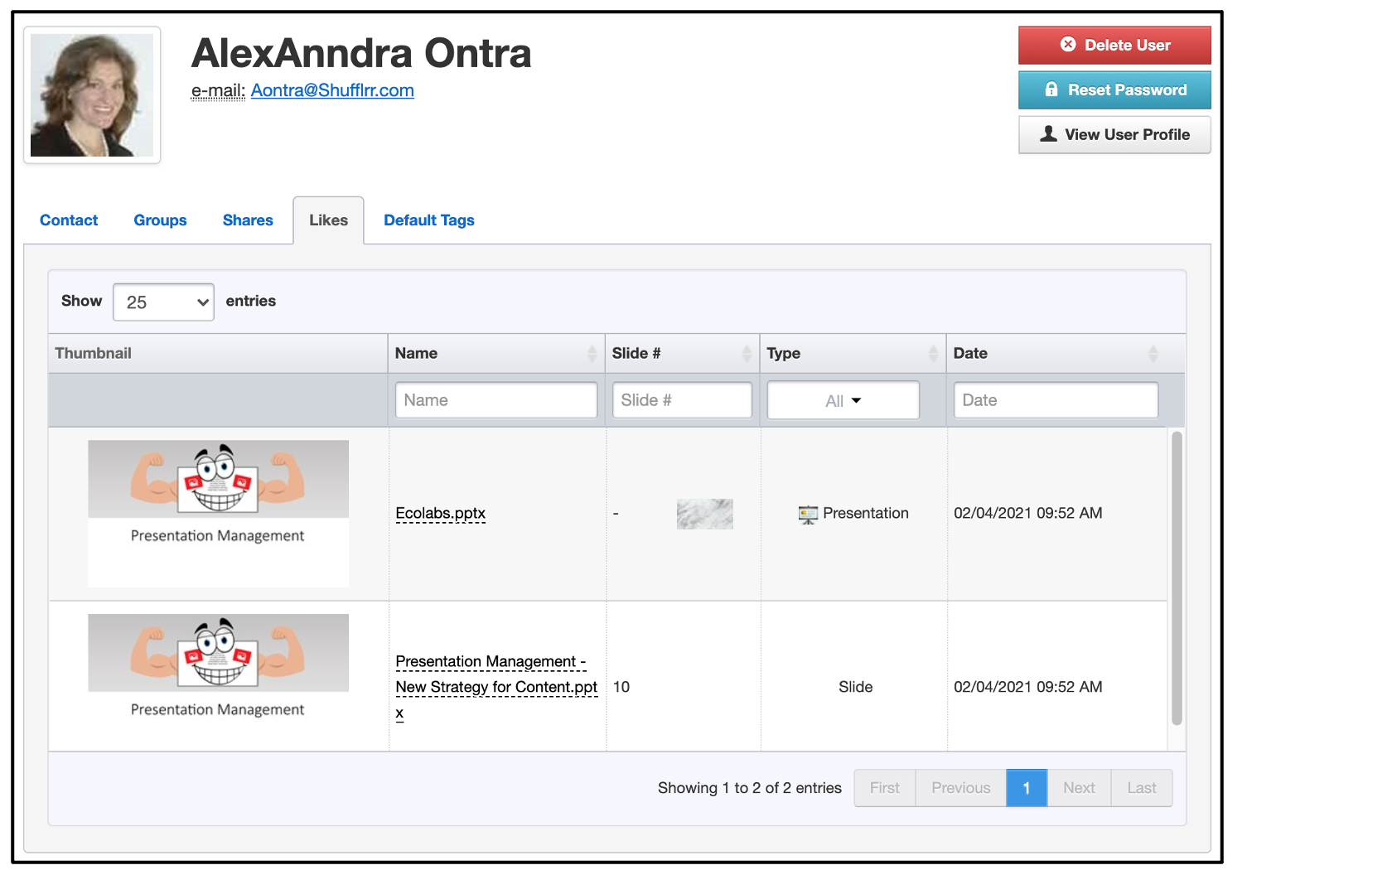Open the Shares tab
Image resolution: width=1392 pixels, height=870 pixels.
click(x=248, y=220)
